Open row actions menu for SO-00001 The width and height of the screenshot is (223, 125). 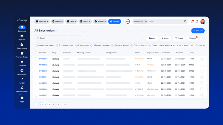[202, 59]
